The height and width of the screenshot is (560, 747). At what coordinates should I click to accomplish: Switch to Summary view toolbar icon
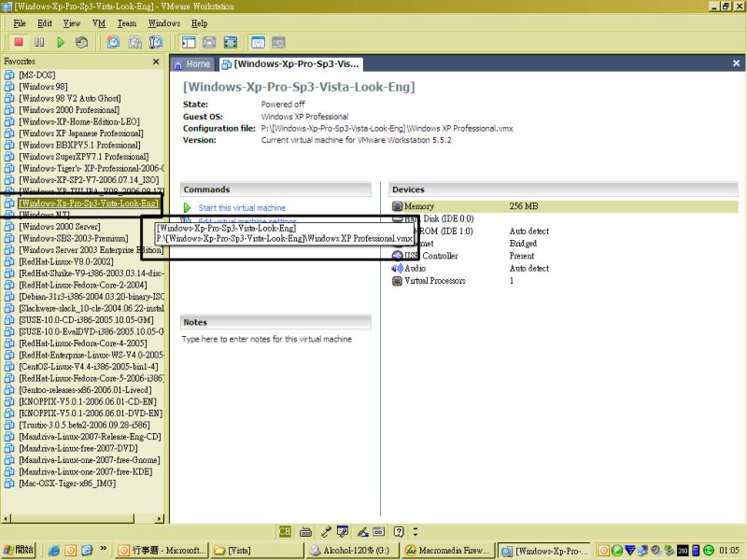click(x=258, y=42)
